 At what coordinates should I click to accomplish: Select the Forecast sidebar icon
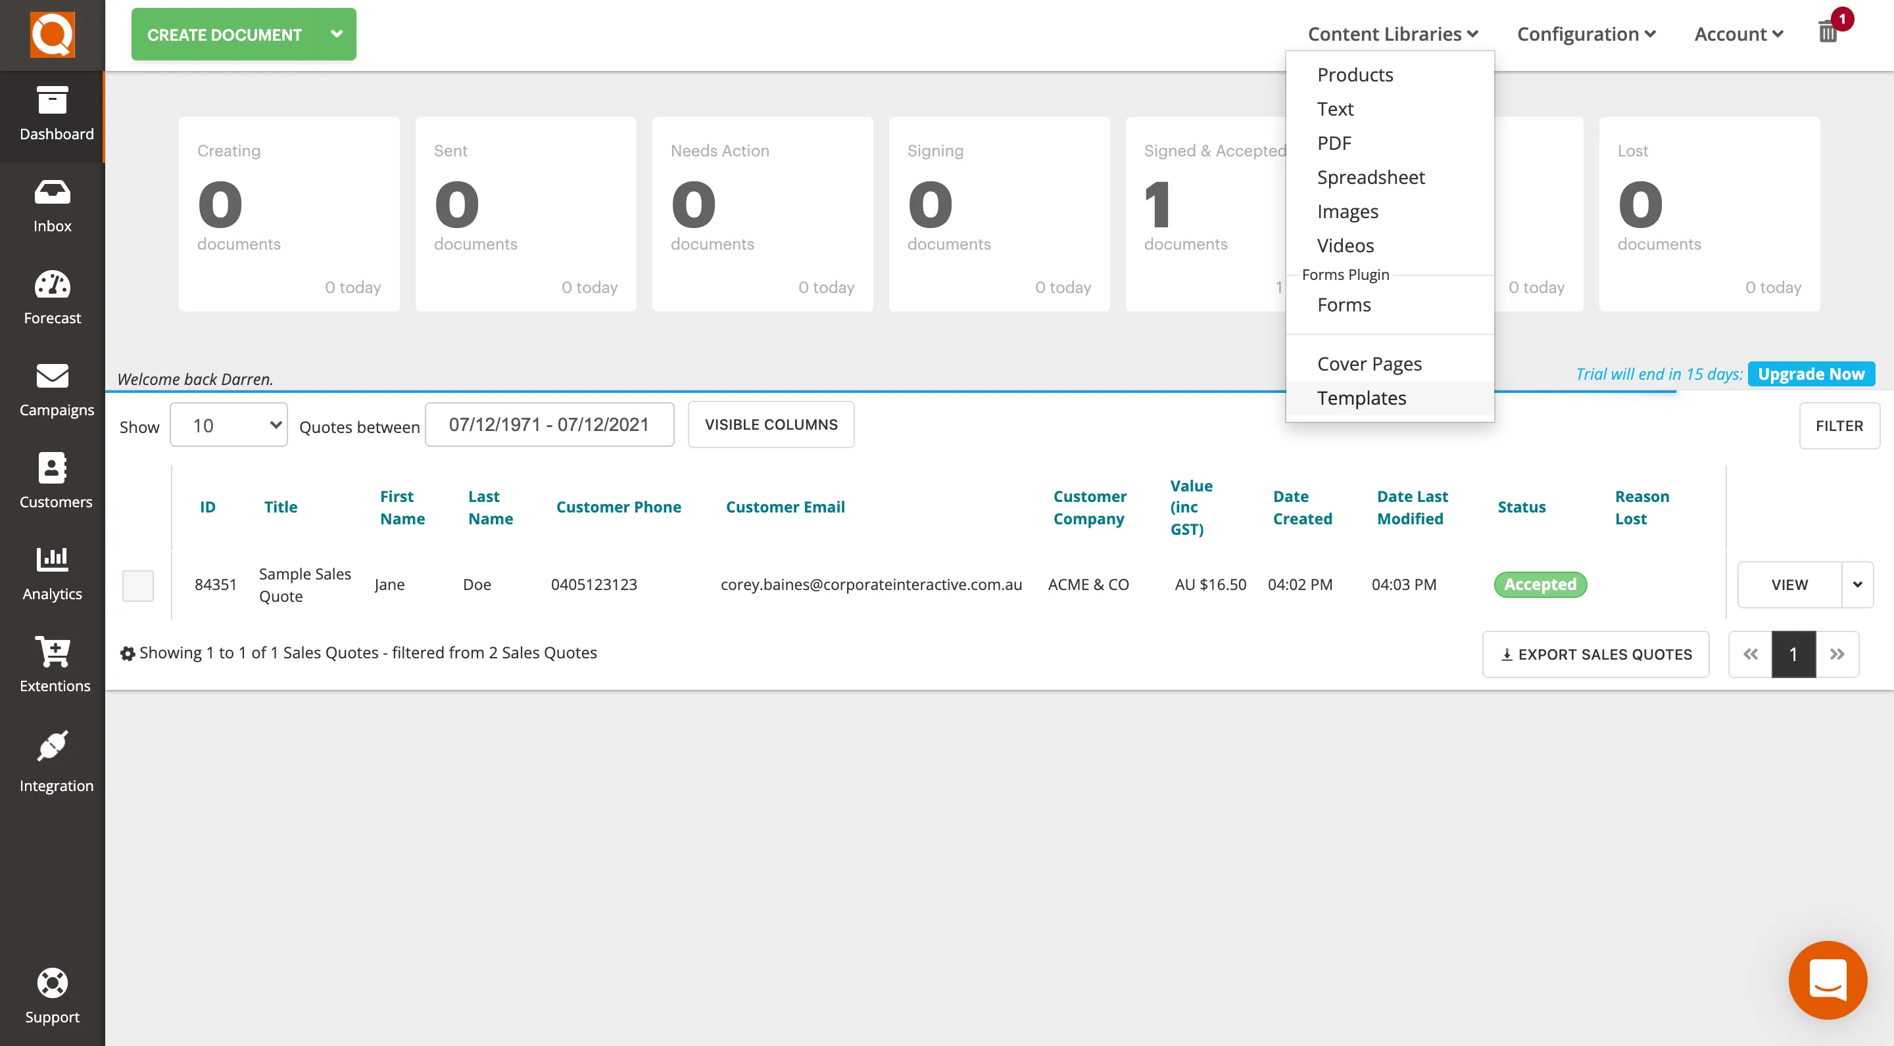[52, 298]
